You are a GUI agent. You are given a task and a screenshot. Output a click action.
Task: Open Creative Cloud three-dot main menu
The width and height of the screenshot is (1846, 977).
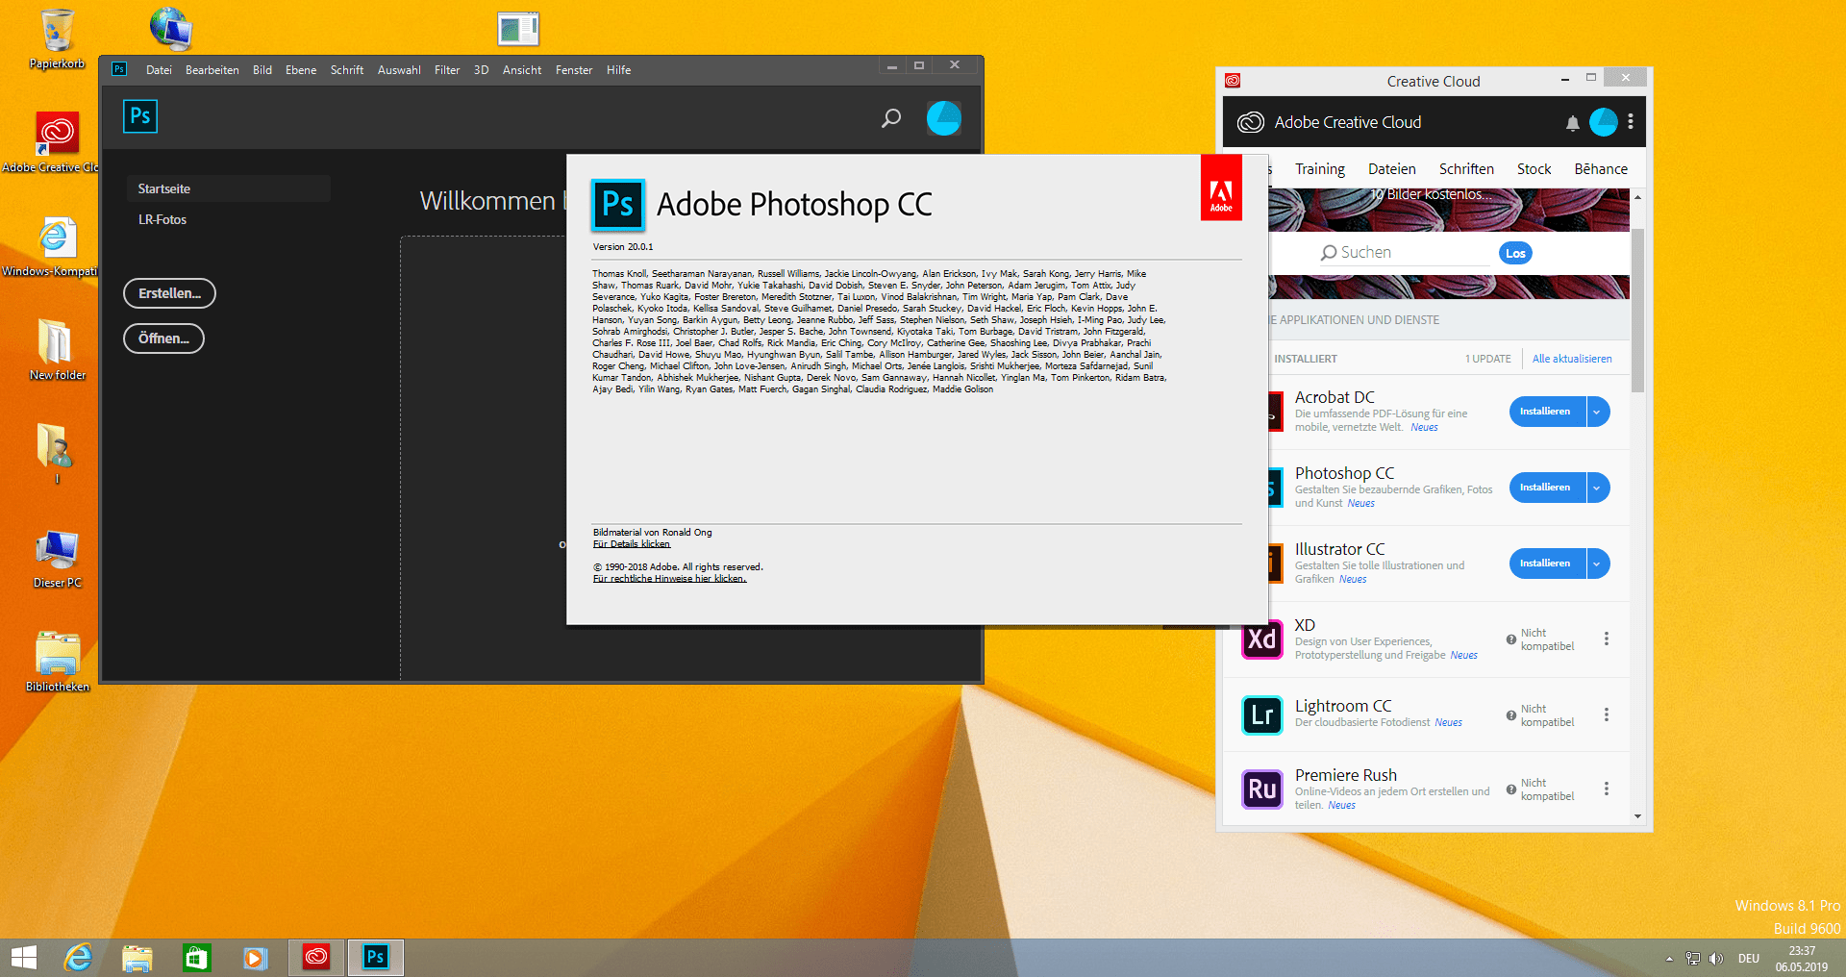1631,122
